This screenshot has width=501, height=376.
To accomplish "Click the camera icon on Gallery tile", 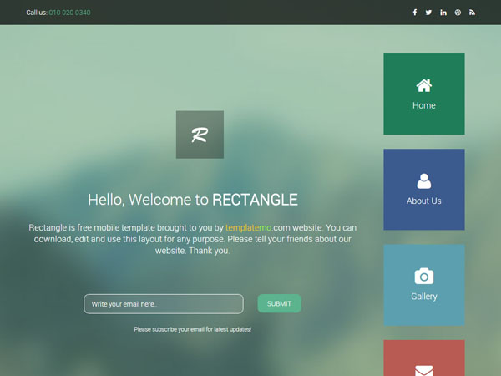I will pyautogui.click(x=424, y=276).
